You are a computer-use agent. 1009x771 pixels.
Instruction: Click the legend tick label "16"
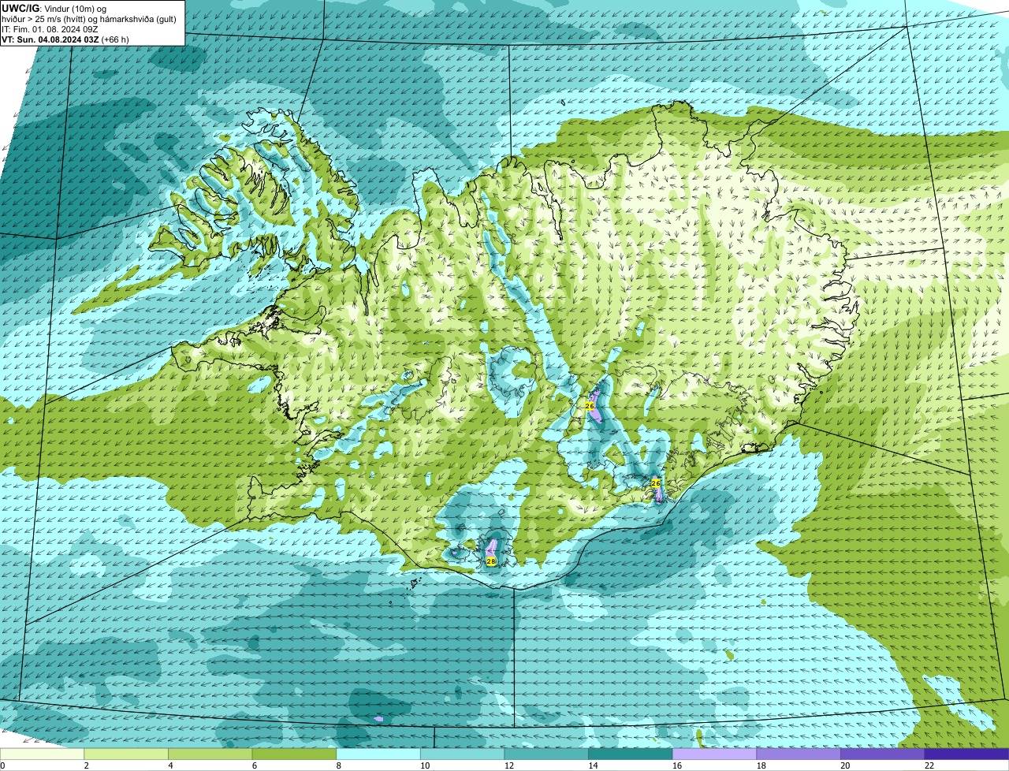(x=676, y=765)
